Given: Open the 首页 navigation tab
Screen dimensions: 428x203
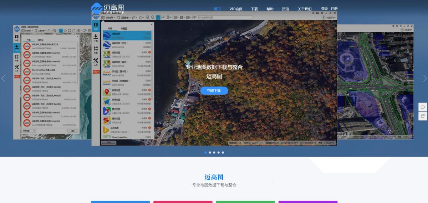Looking at the screenshot, I should tap(217, 9).
